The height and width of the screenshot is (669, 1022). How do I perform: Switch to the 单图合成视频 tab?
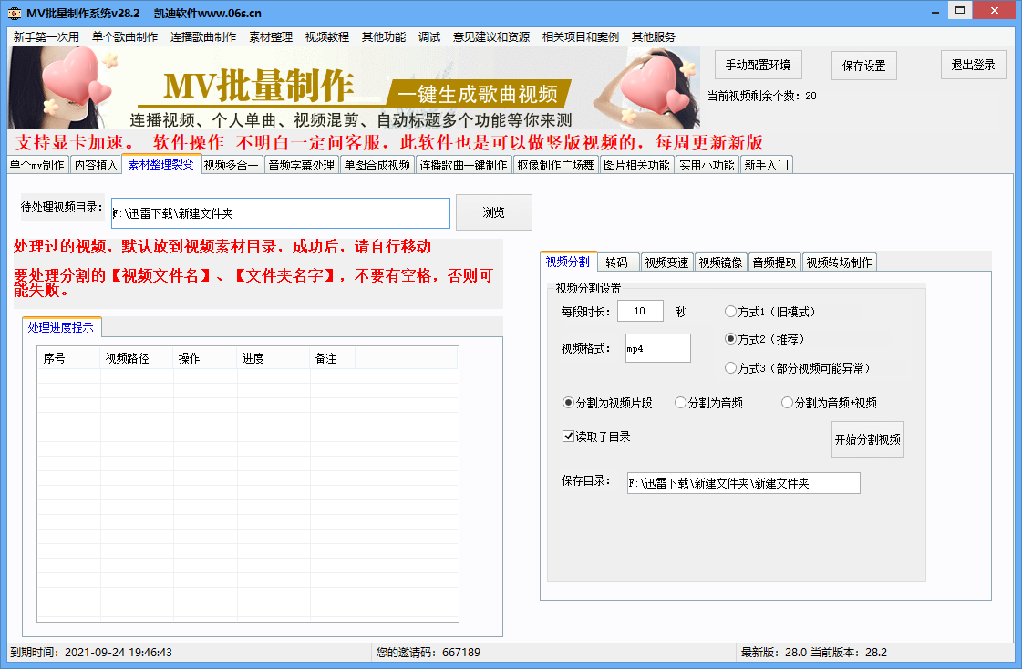(x=377, y=165)
